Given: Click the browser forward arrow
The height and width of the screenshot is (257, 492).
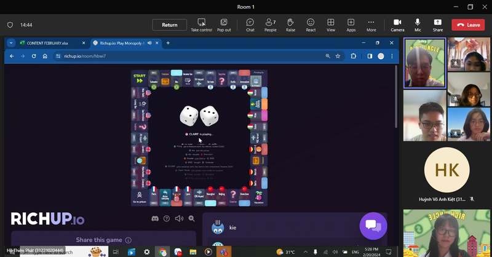Looking at the screenshot, I should pyautogui.click(x=23, y=56).
